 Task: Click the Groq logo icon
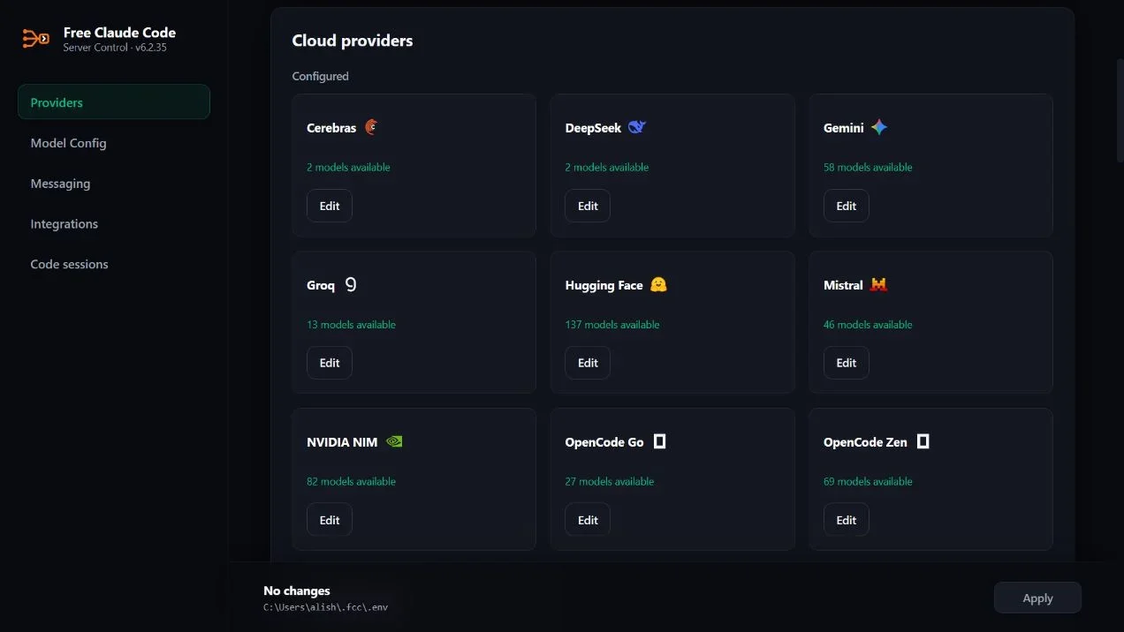(351, 284)
